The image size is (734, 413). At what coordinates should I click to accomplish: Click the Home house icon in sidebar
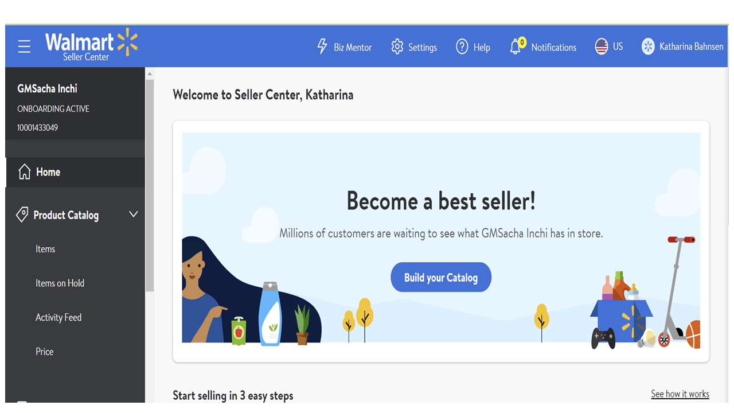[x=24, y=172]
